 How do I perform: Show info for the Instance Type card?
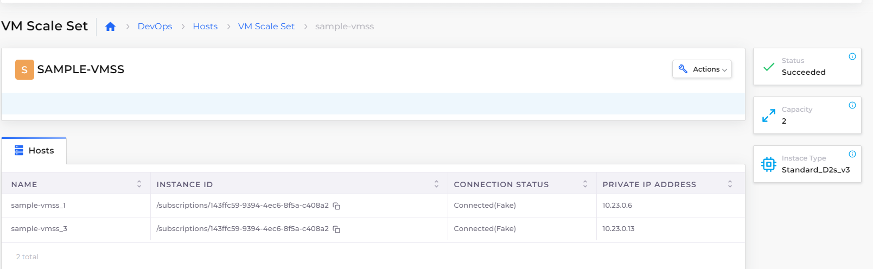(852, 154)
